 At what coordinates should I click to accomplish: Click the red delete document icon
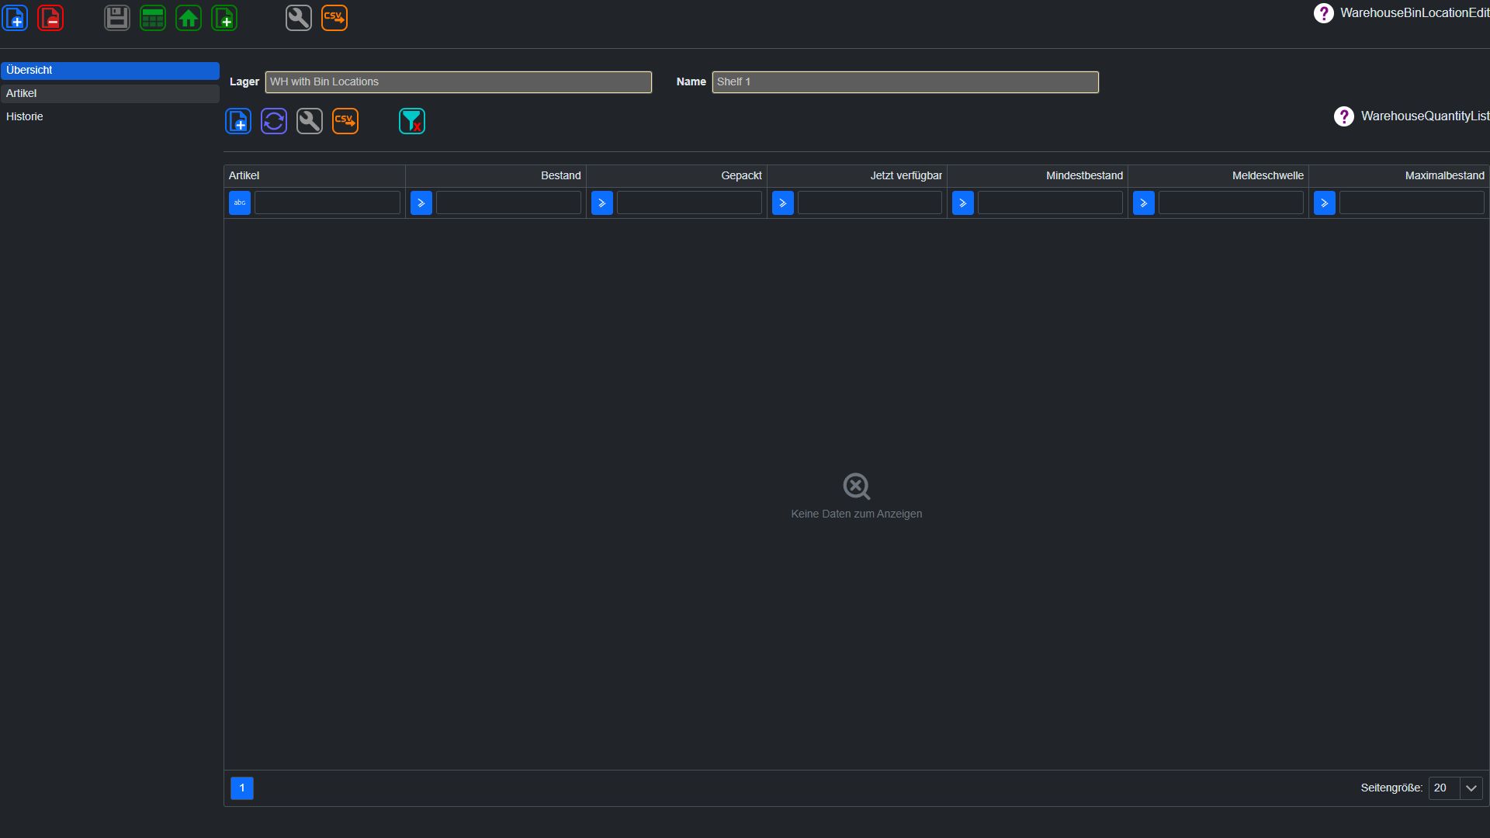point(50,18)
